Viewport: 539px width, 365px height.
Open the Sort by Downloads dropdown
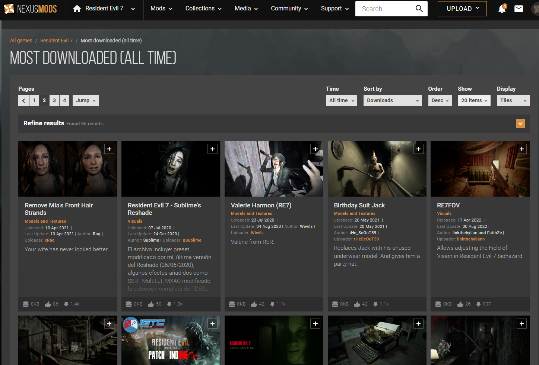(x=393, y=100)
